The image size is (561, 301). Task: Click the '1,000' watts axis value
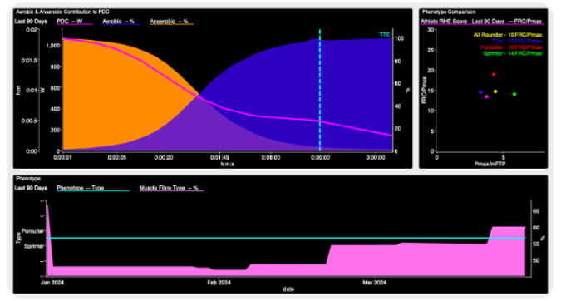[53, 46]
